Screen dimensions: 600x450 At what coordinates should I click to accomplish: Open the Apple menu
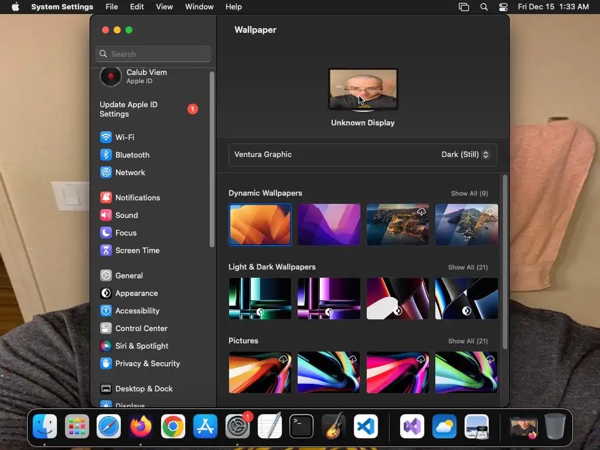pyautogui.click(x=15, y=7)
